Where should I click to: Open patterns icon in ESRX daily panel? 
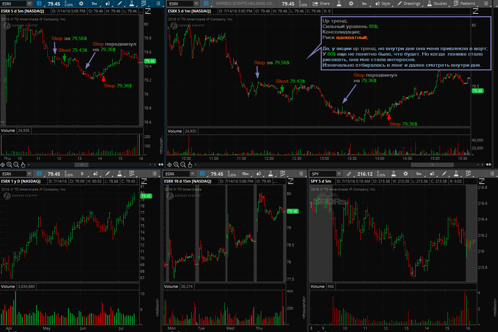coord(132,174)
